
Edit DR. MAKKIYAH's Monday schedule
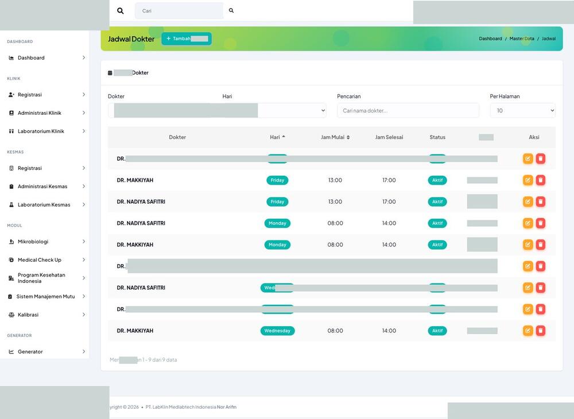pyautogui.click(x=528, y=245)
